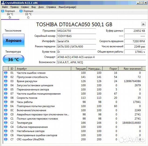Click raw value 12896764086
This screenshot has width=148, height=146.
pyautogui.click(x=132, y=81)
